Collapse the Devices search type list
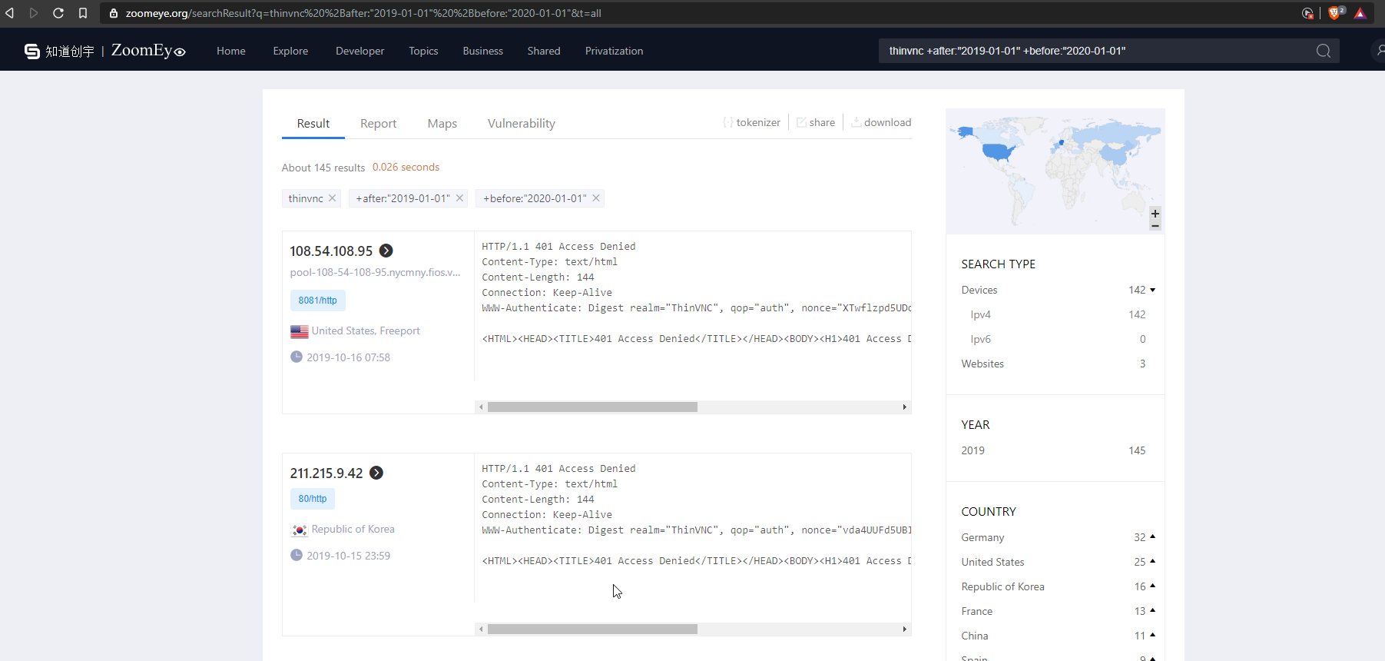Image resolution: width=1385 pixels, height=661 pixels. 1152,290
